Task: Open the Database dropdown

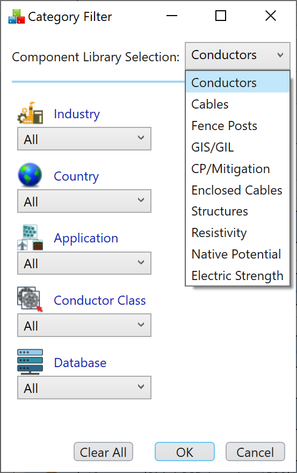Action: 84,388
